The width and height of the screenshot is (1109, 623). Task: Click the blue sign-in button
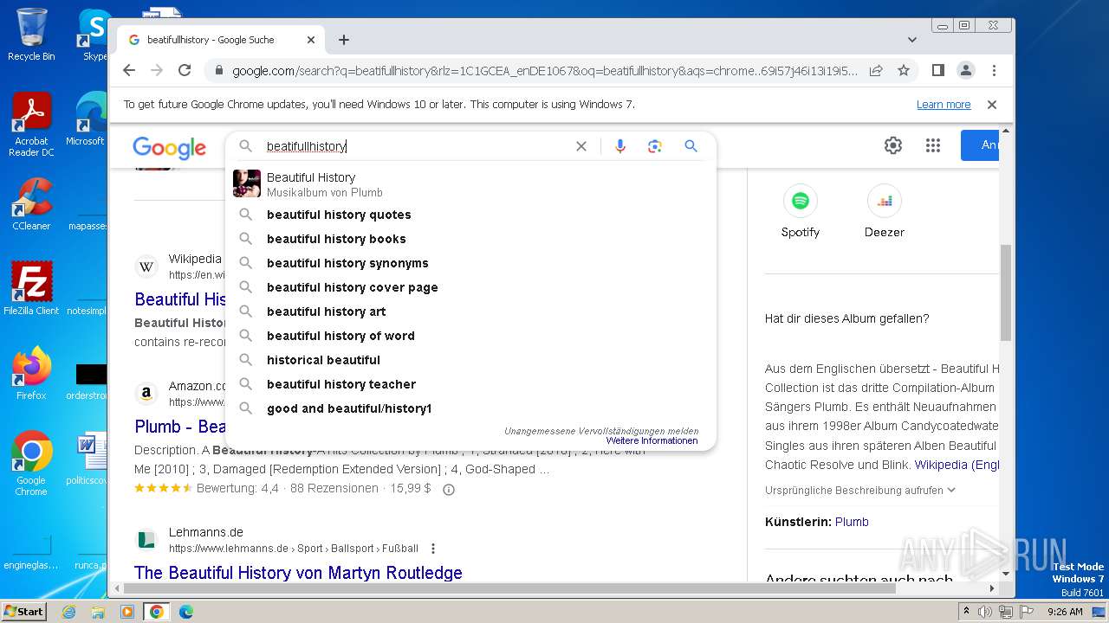pos(980,145)
